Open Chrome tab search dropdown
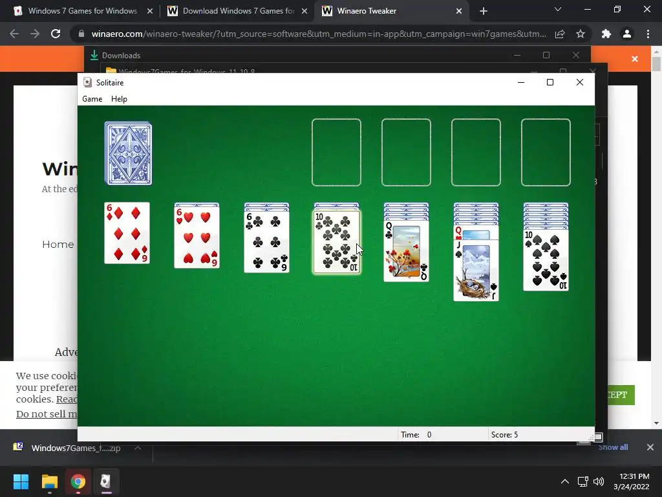 pos(558,9)
